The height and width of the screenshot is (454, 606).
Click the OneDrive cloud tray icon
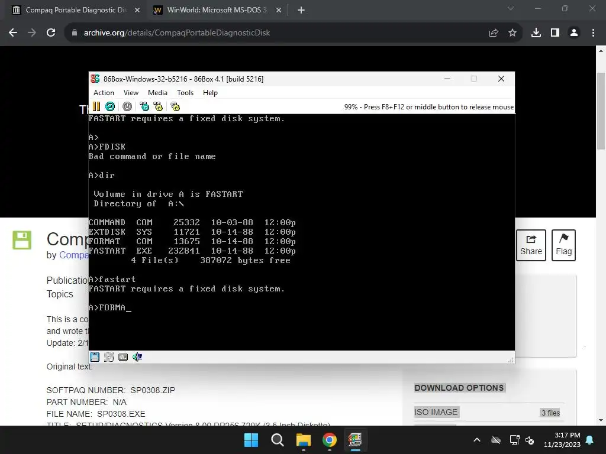[496, 440]
